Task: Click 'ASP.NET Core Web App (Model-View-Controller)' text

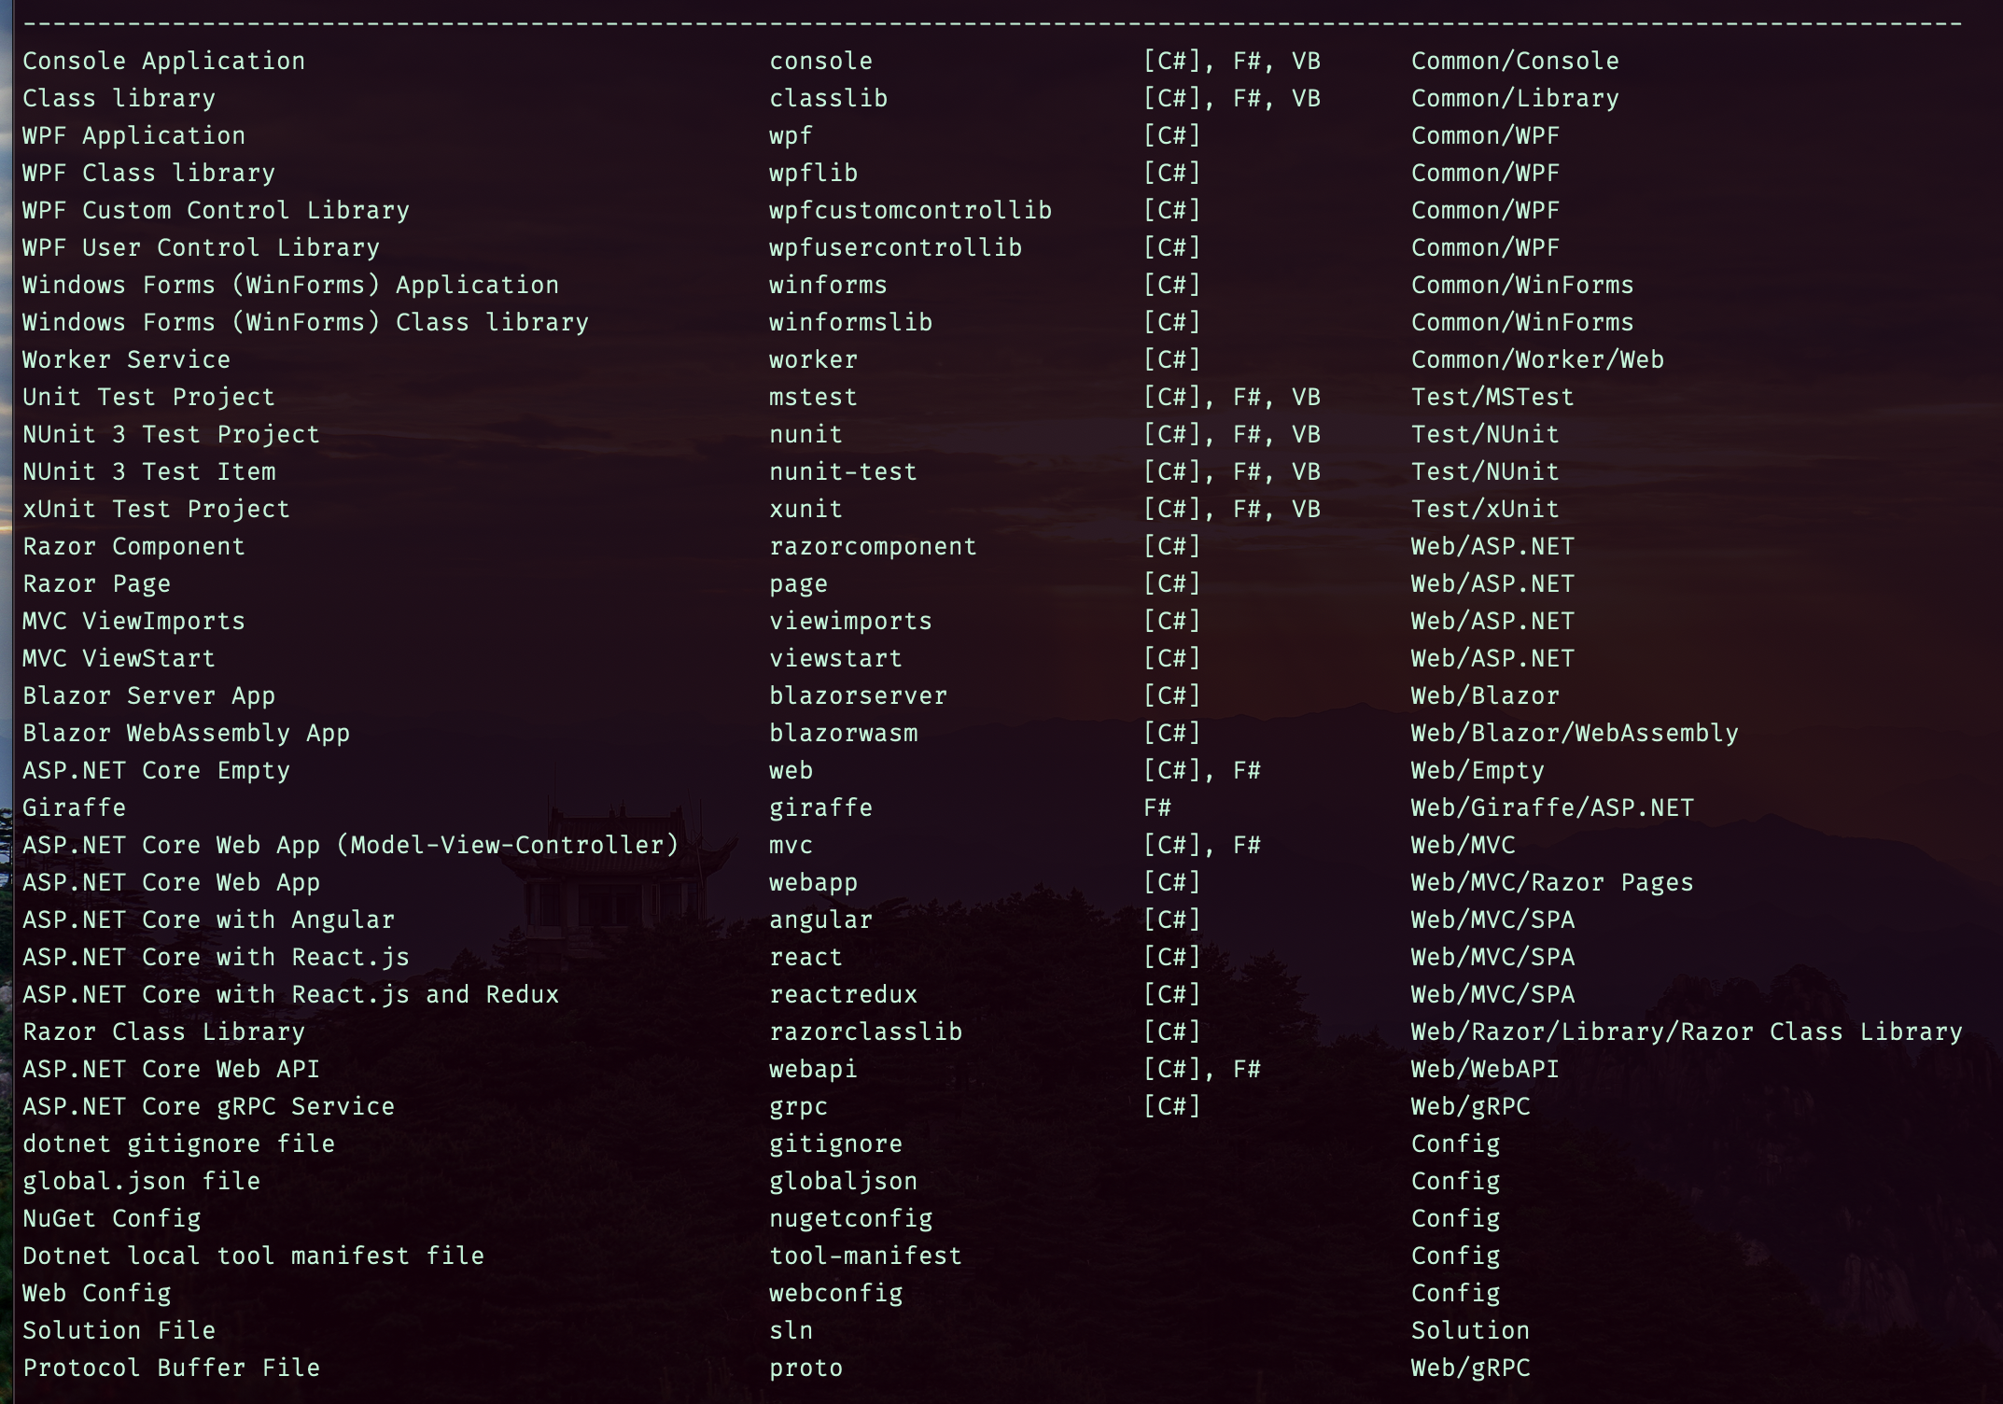Action: tap(350, 846)
